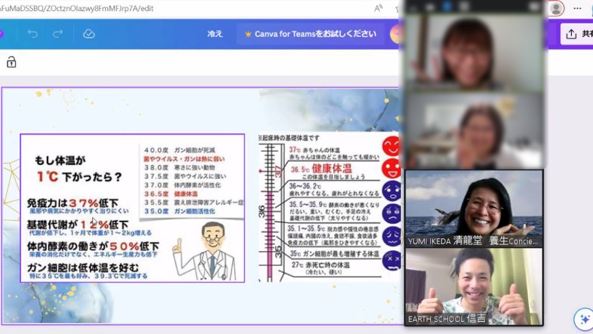Viewport: 593px width, 334px height.
Task: Click the Canva for Teams trial button
Action: click(309, 34)
